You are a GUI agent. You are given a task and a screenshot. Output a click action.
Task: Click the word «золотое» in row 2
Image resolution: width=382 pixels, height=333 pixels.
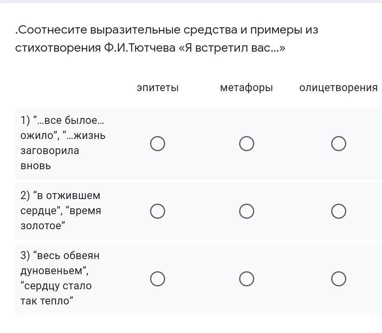coord(42,225)
